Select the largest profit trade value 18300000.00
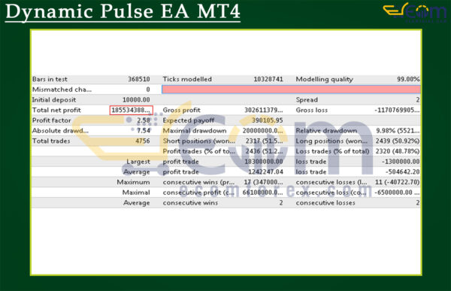 (264, 162)
